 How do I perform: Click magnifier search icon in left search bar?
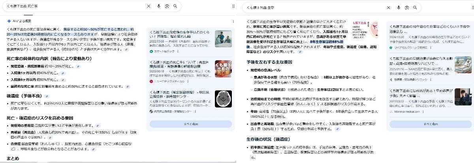[175, 6]
